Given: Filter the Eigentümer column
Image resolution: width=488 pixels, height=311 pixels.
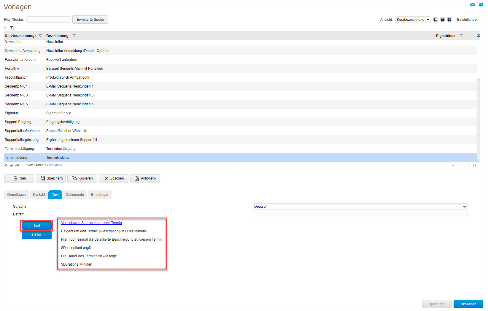Looking at the screenshot, I should pos(461,36).
